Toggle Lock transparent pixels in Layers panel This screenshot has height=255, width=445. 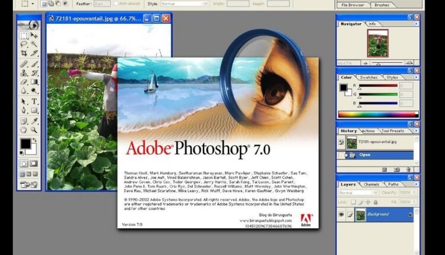point(354,202)
